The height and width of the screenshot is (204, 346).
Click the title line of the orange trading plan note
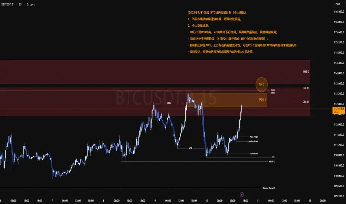click(217, 13)
